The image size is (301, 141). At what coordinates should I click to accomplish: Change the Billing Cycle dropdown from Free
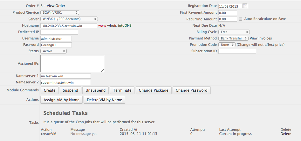[x=234, y=32]
